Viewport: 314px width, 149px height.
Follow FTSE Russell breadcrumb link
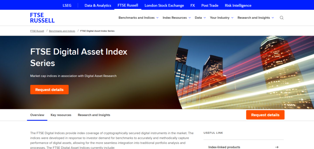click(x=37, y=31)
